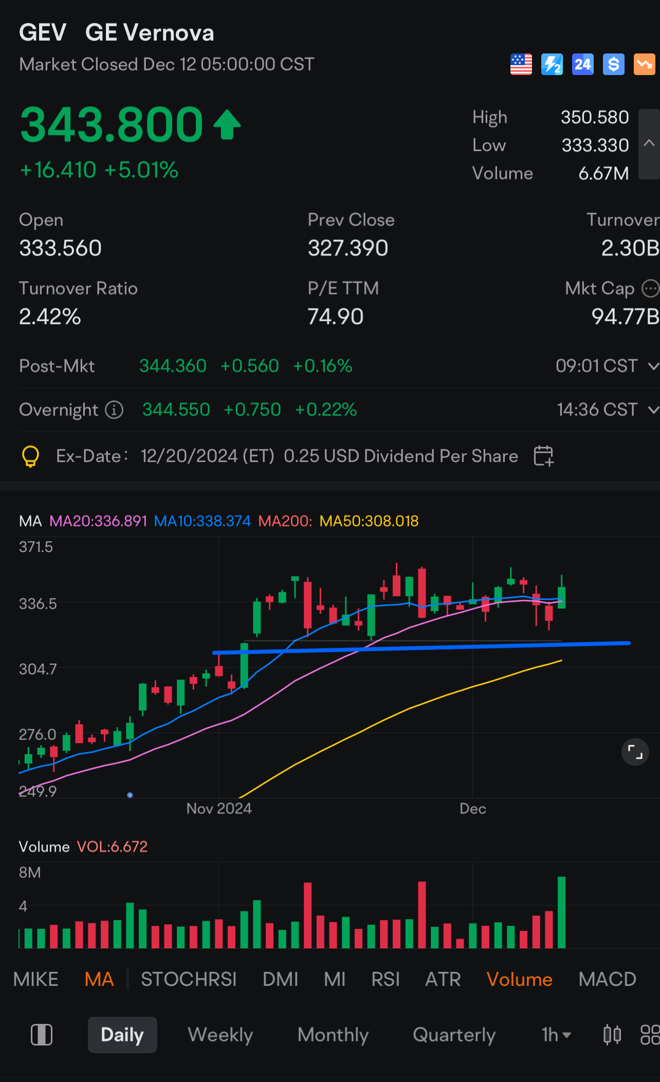This screenshot has height=1082, width=660.
Task: Tap the small blue event dot on chart
Action: pyautogui.click(x=130, y=795)
